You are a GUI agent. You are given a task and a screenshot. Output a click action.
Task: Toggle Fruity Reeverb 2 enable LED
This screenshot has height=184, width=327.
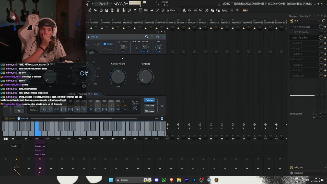click(x=325, y=32)
